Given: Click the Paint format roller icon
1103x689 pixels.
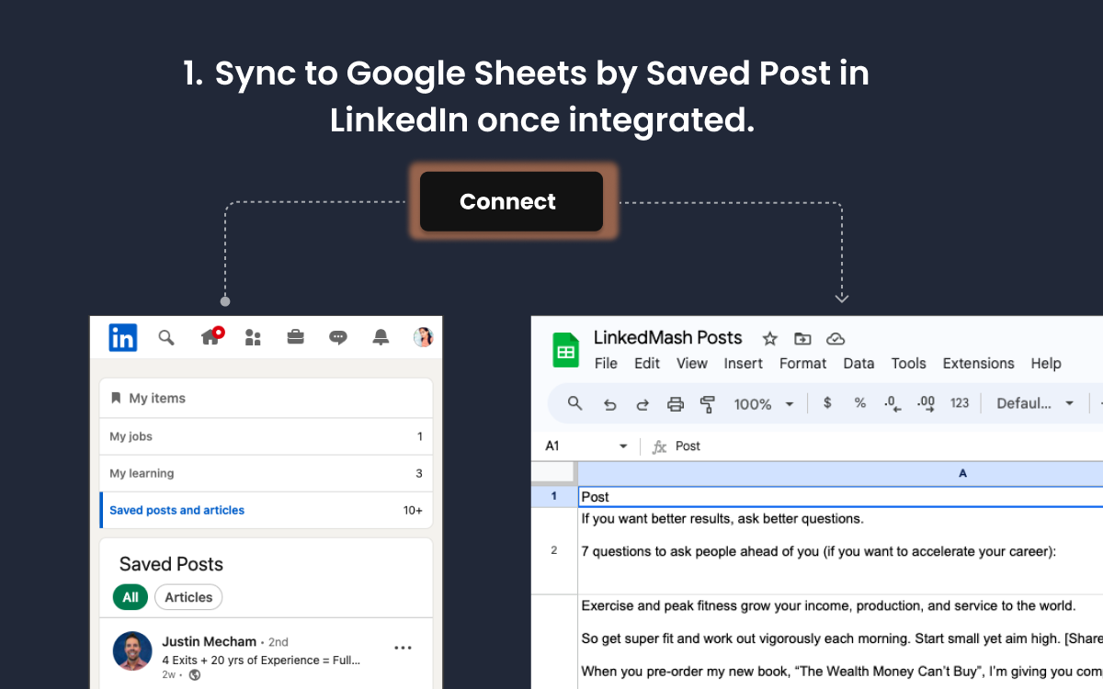Looking at the screenshot, I should pos(708,403).
